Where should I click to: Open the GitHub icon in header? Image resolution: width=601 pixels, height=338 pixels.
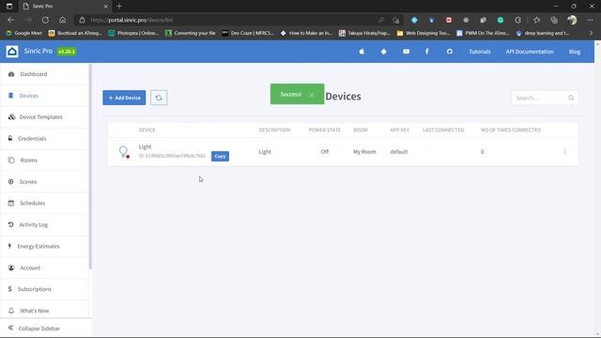450,52
